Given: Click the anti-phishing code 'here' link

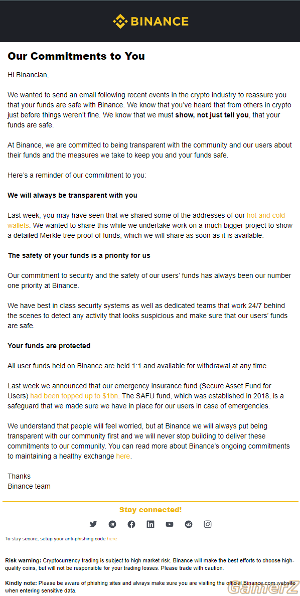Looking at the screenshot, I should tap(112, 539).
